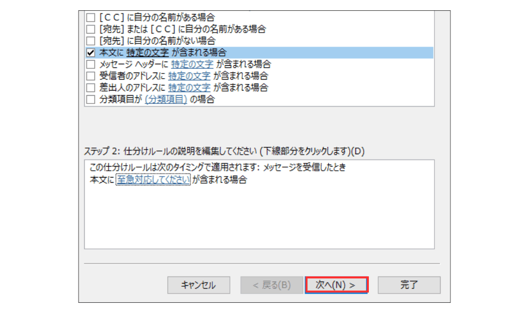Open 特定の文字 for メッセージヘッダー condition

(x=192, y=64)
